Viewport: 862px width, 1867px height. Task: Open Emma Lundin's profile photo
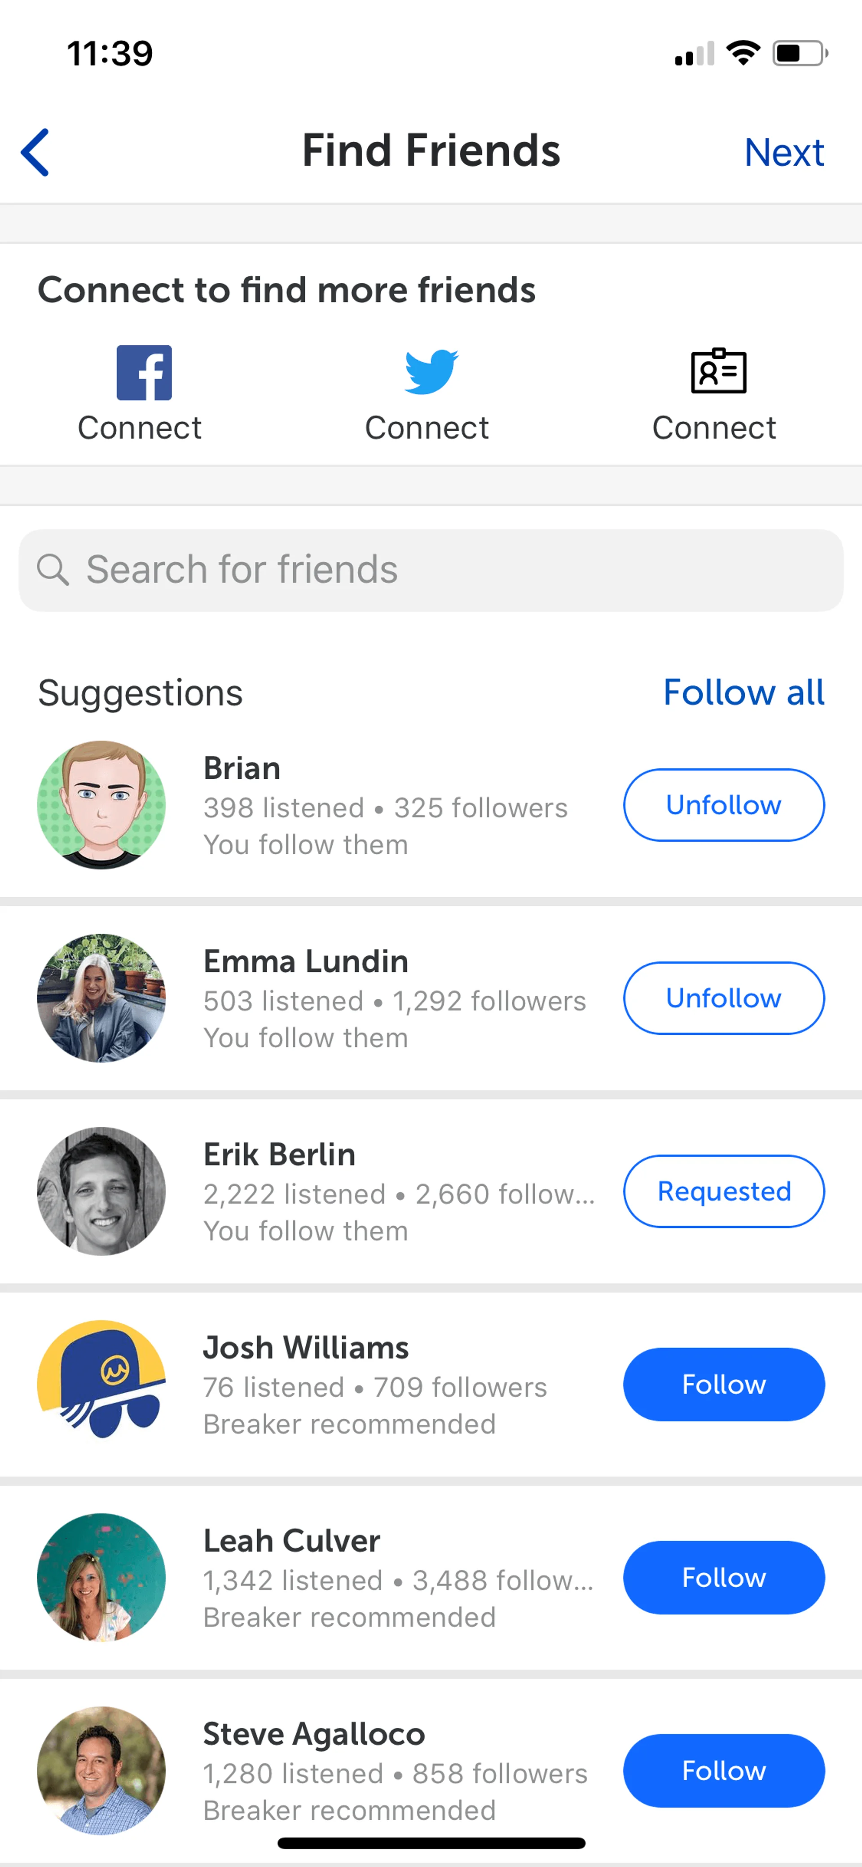coord(101,998)
